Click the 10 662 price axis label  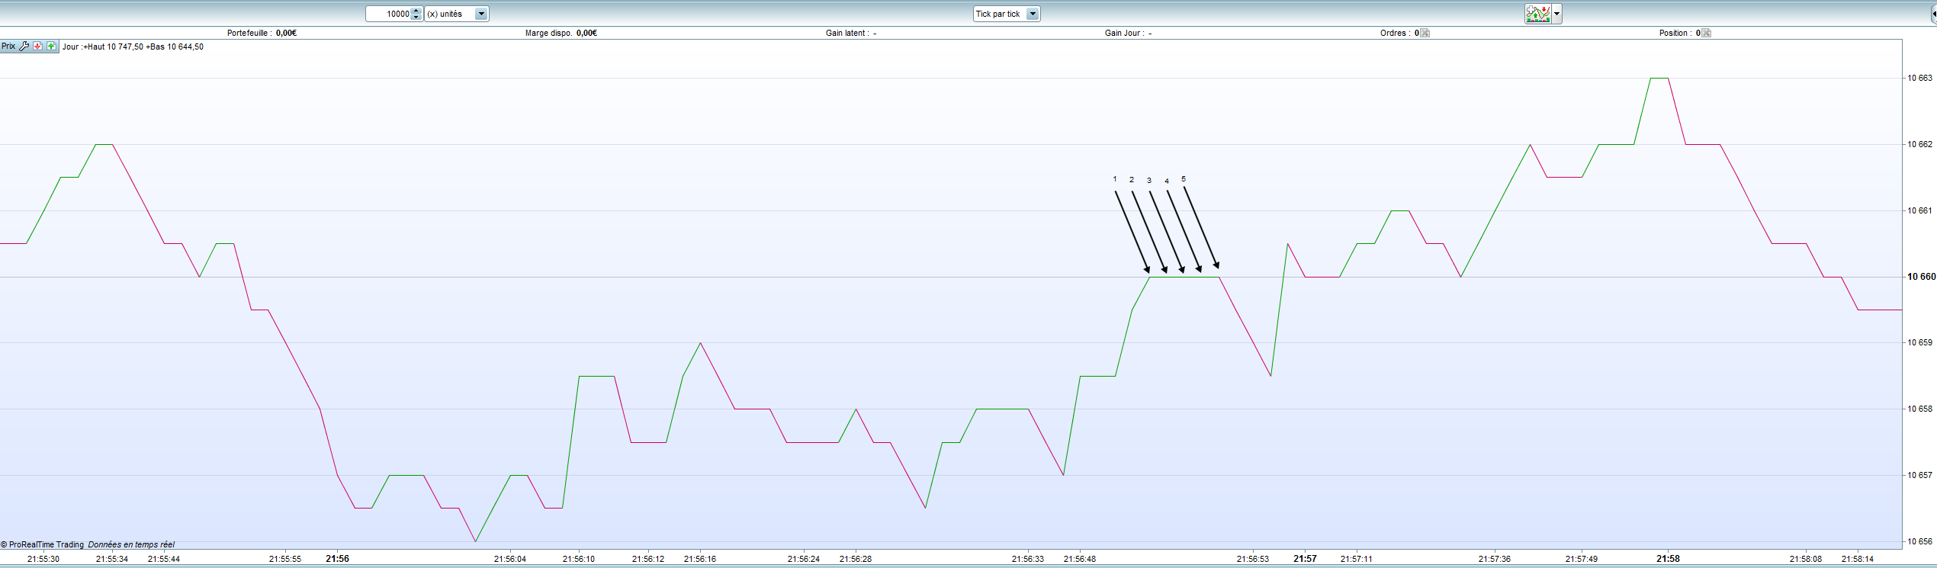click(1920, 144)
